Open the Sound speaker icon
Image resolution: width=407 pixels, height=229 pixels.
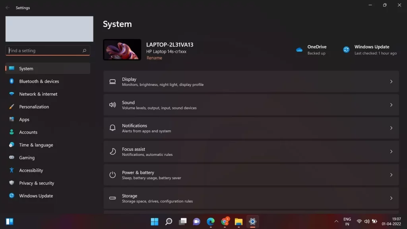pyautogui.click(x=112, y=105)
